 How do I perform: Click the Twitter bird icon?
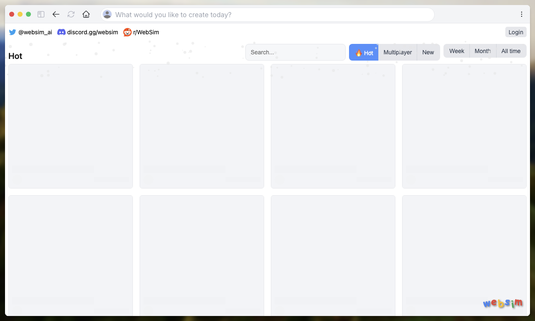[13, 32]
